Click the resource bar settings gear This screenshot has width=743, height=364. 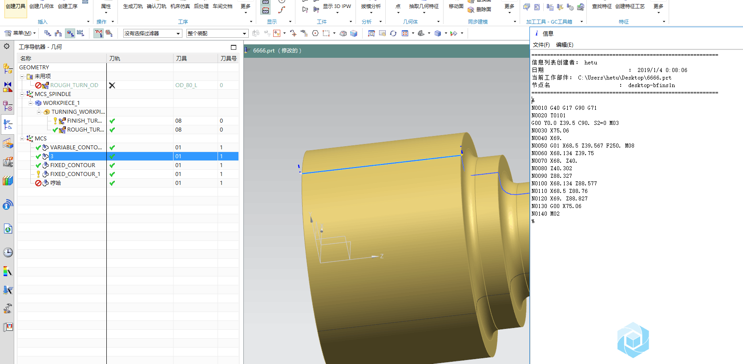7,46
